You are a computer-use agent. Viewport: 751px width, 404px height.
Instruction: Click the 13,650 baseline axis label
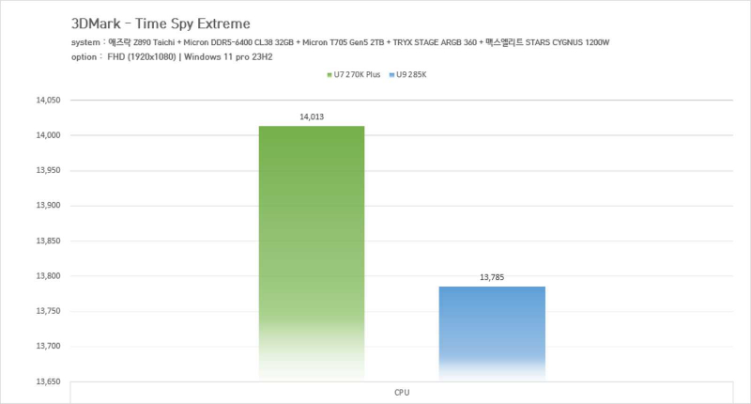click(45, 382)
